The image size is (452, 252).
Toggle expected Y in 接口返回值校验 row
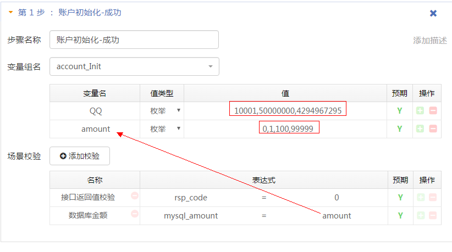(400, 197)
